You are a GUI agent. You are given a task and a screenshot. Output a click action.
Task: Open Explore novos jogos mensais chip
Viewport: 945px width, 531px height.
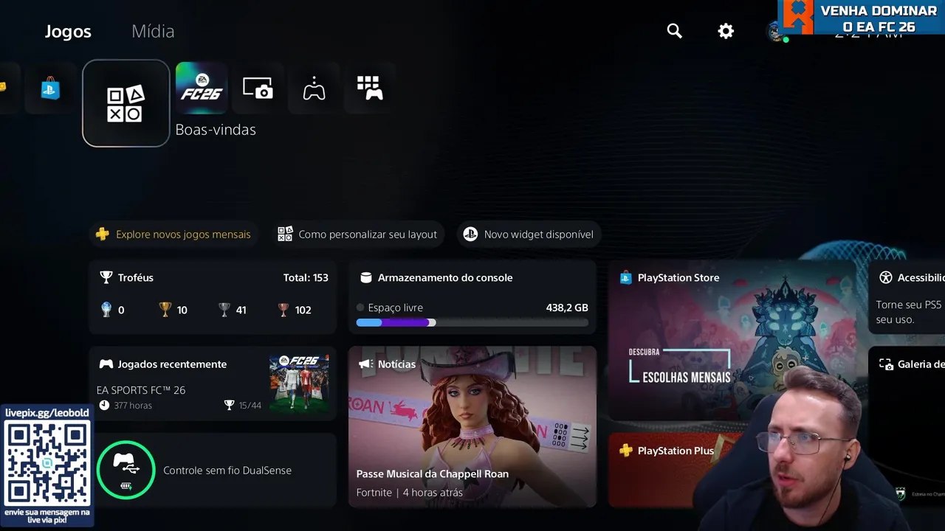coord(173,235)
